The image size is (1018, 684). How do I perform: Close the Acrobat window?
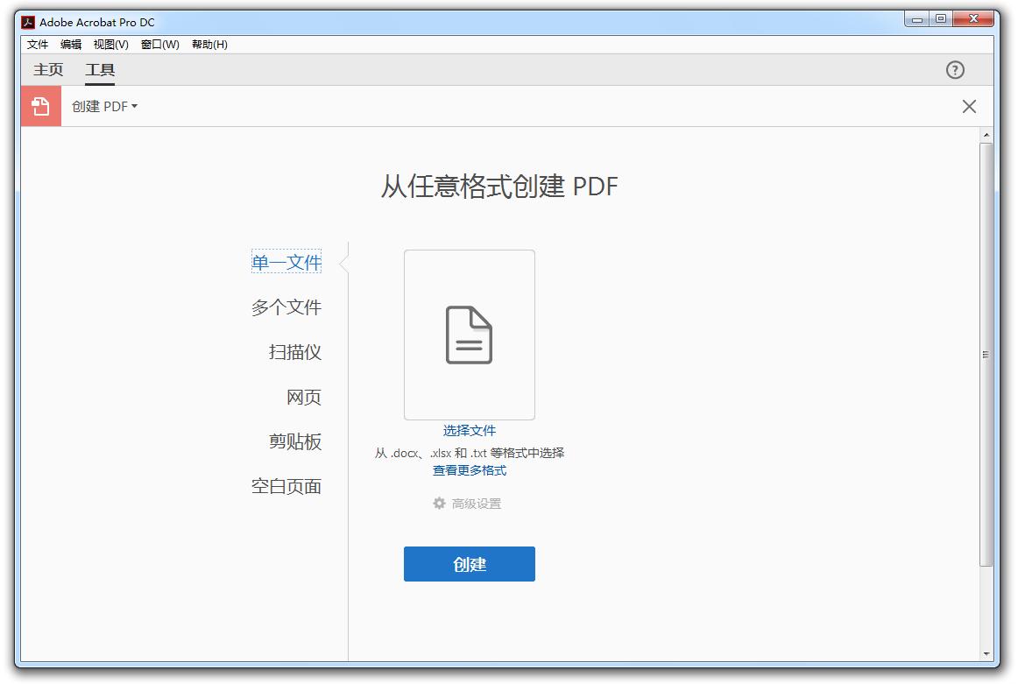(973, 18)
